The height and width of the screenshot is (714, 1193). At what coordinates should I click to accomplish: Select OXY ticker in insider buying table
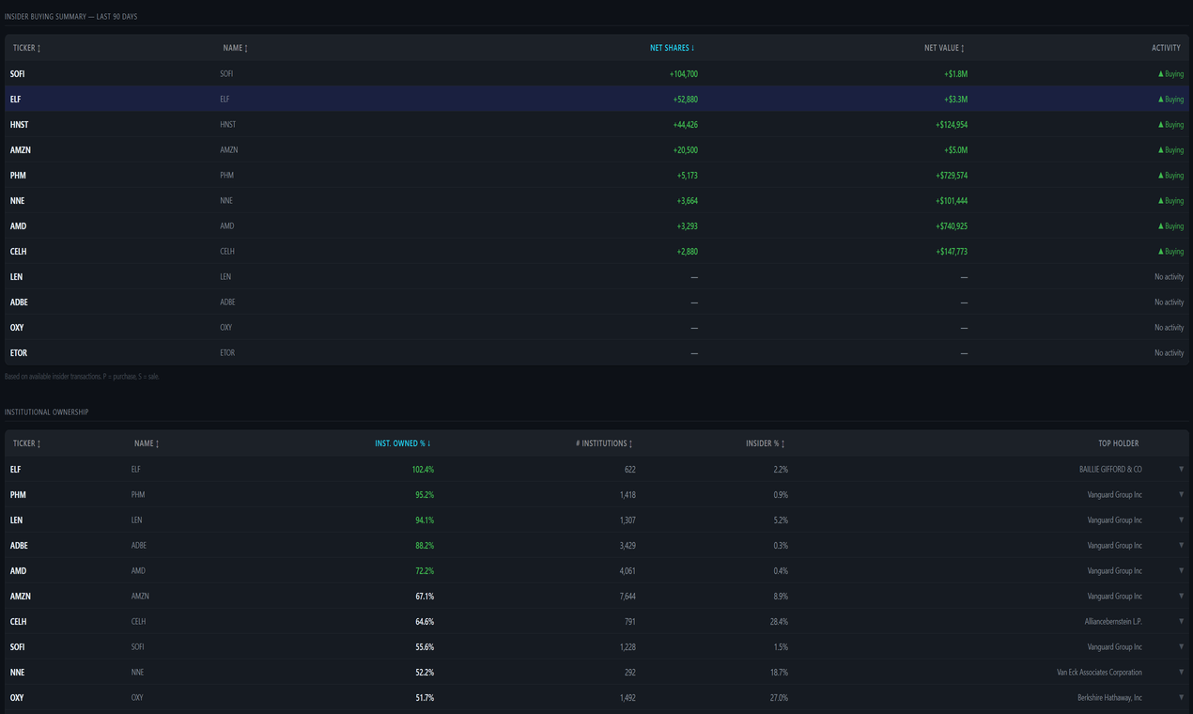[17, 327]
